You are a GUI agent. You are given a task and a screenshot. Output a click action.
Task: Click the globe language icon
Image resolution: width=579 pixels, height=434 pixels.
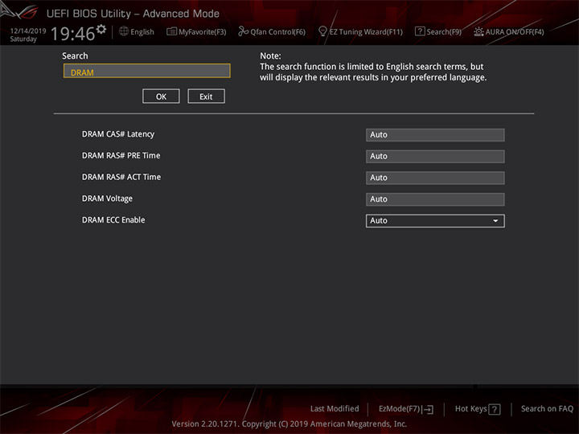[x=124, y=31]
